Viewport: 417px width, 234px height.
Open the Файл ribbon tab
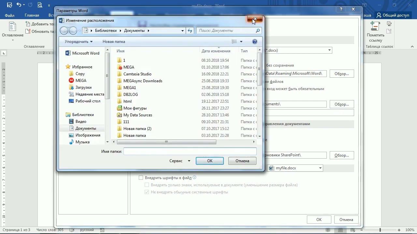(9, 15)
